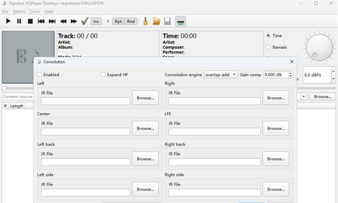This screenshot has width=338, height=203.
Task: Lower the dBFS volume with the down arrow
Action: pos(333,79)
